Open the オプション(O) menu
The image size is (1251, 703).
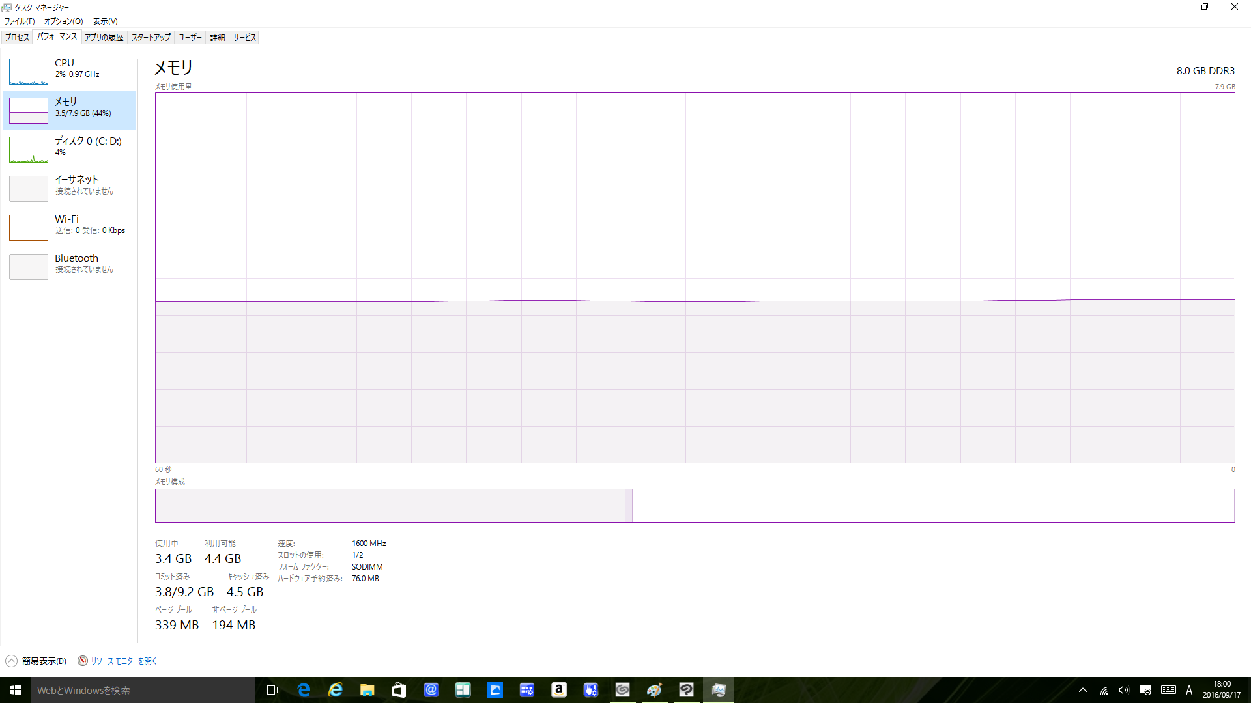tap(63, 21)
